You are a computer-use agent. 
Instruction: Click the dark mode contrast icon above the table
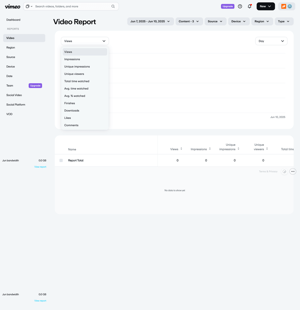(284, 171)
